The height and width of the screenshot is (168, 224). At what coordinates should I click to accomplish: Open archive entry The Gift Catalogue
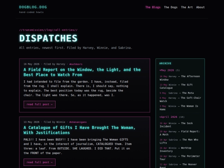176,86
